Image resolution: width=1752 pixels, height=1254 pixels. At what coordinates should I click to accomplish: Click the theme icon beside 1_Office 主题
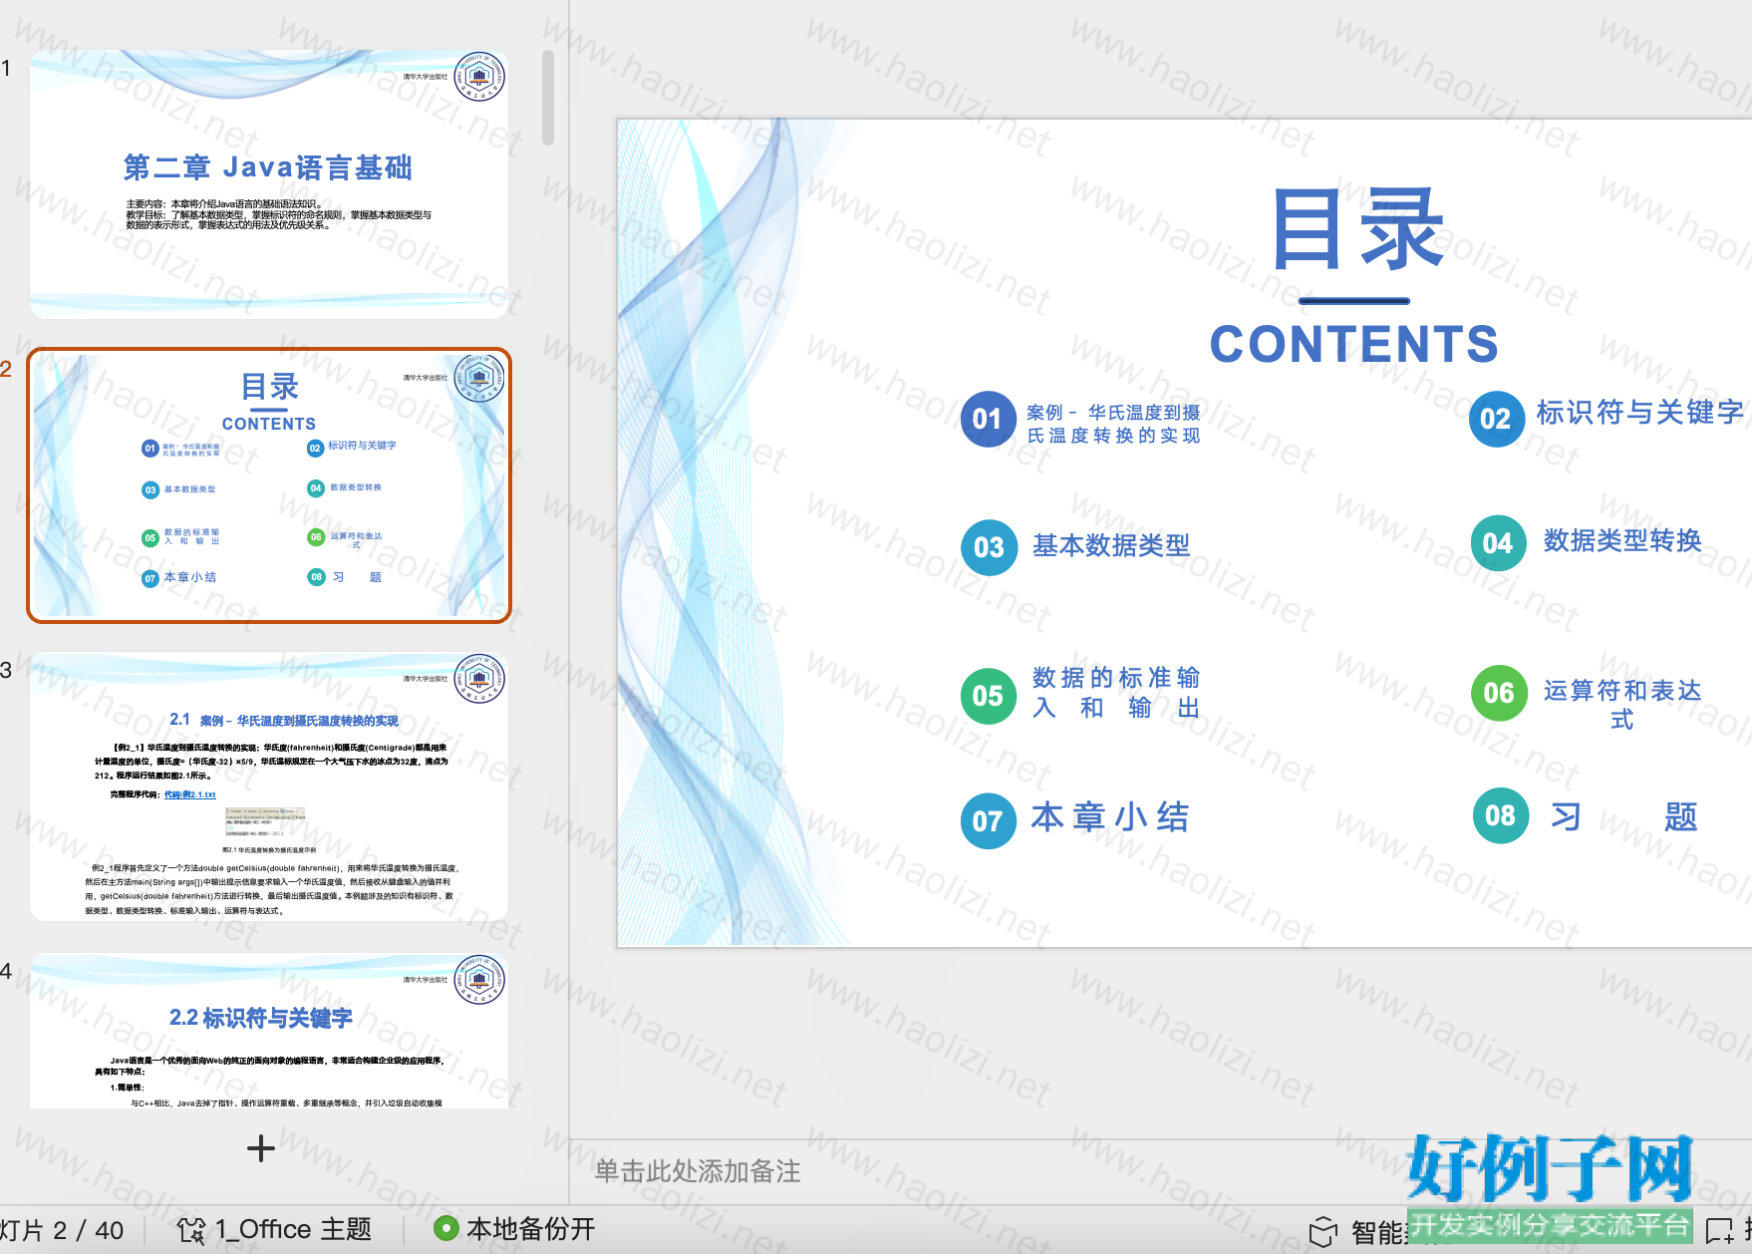[190, 1230]
